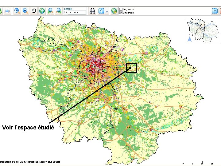Activate the hand pan tool

[34, 11]
